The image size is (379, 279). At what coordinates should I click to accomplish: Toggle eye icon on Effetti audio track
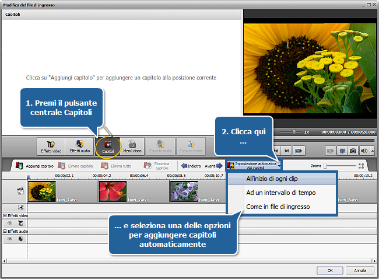pyautogui.click(x=9, y=239)
